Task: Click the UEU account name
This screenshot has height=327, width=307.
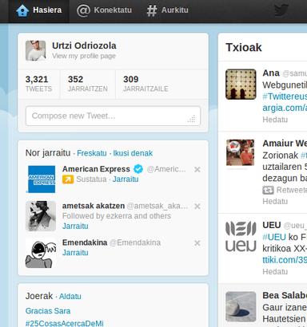Action: 272,225
